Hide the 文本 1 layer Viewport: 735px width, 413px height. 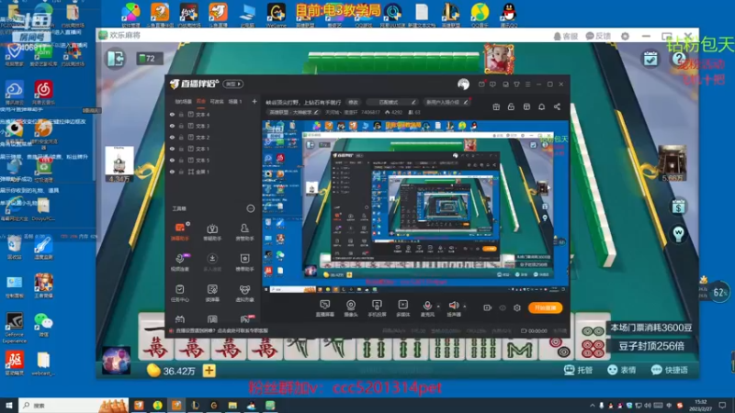pyautogui.click(x=172, y=149)
